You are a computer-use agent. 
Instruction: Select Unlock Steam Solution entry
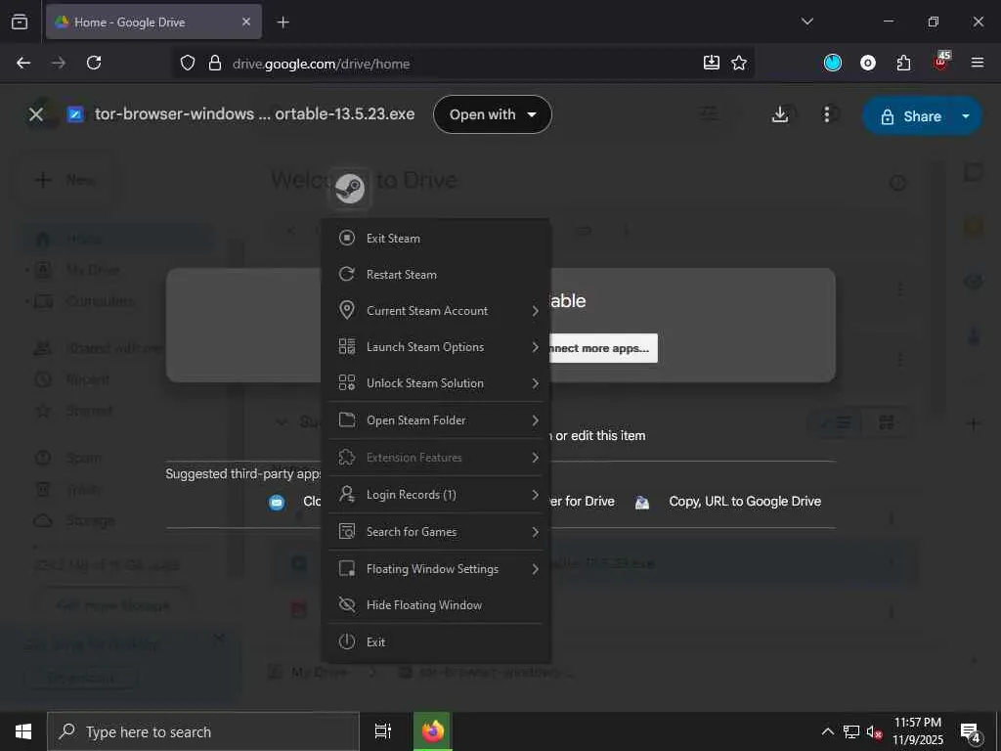[435, 383]
